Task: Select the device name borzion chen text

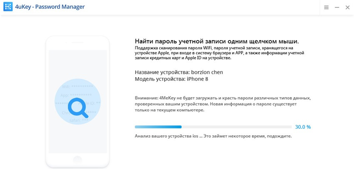Action: (x=207, y=72)
